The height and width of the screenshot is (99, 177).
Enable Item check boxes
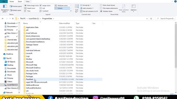pos(101,5)
